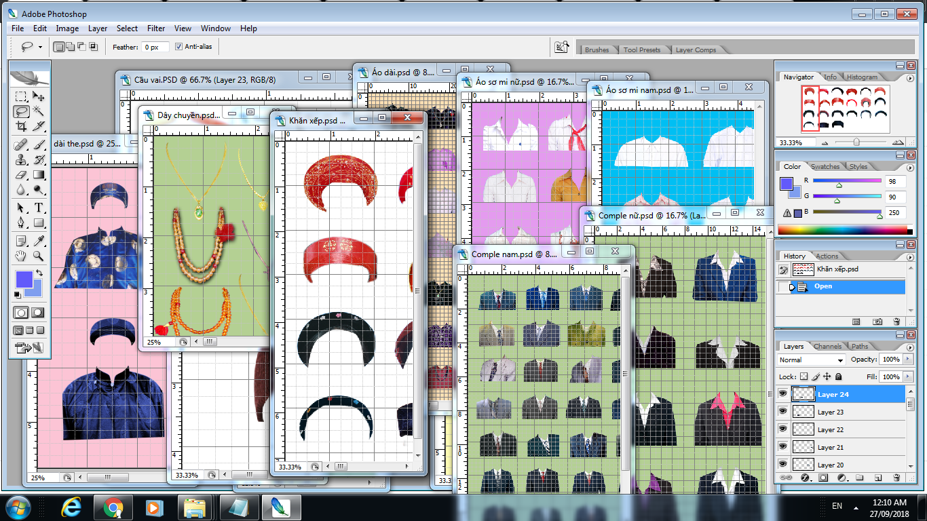Open Google Chrome from the taskbar
This screenshot has height=521, width=927.
(113, 507)
